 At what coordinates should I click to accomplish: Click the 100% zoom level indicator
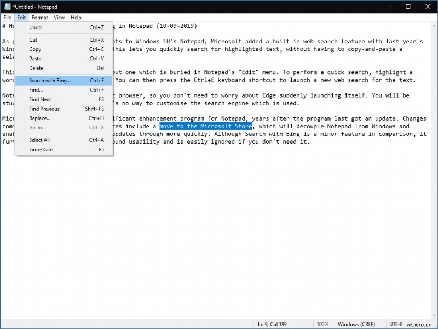tap(323, 324)
